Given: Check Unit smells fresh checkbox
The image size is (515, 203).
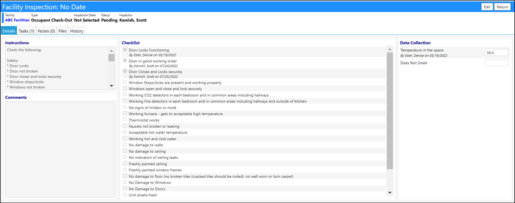Looking at the screenshot, I should click(125, 195).
